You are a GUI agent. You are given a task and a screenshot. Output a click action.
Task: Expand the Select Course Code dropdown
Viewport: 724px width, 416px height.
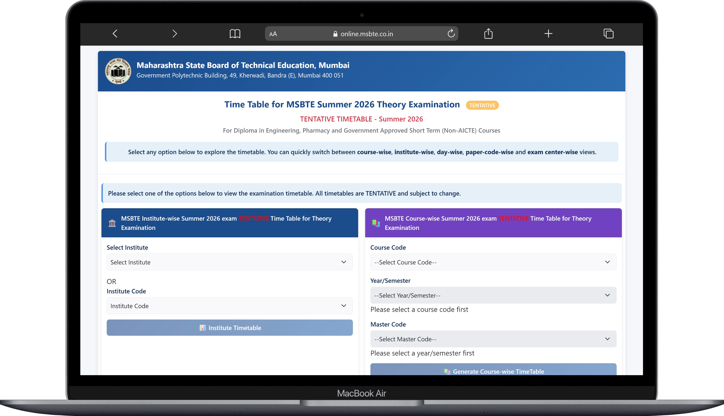click(x=493, y=262)
